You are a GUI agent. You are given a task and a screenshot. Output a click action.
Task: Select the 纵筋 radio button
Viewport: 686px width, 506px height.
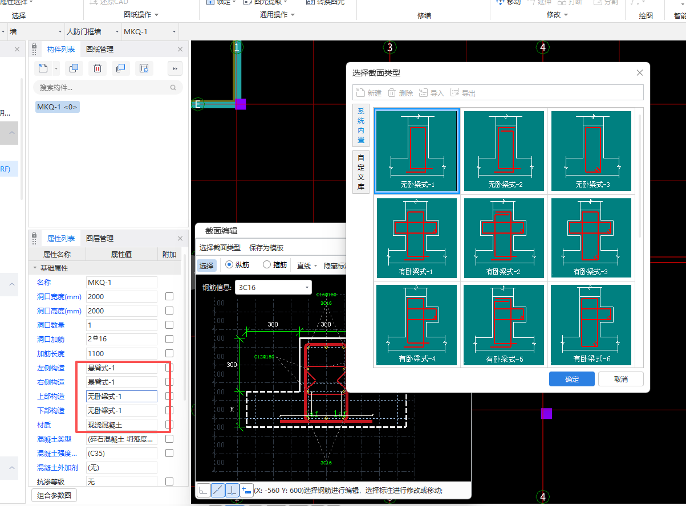tap(230, 264)
